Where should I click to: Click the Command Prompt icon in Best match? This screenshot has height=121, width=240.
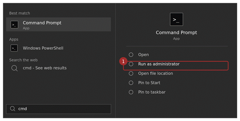pyautogui.click(x=14, y=25)
